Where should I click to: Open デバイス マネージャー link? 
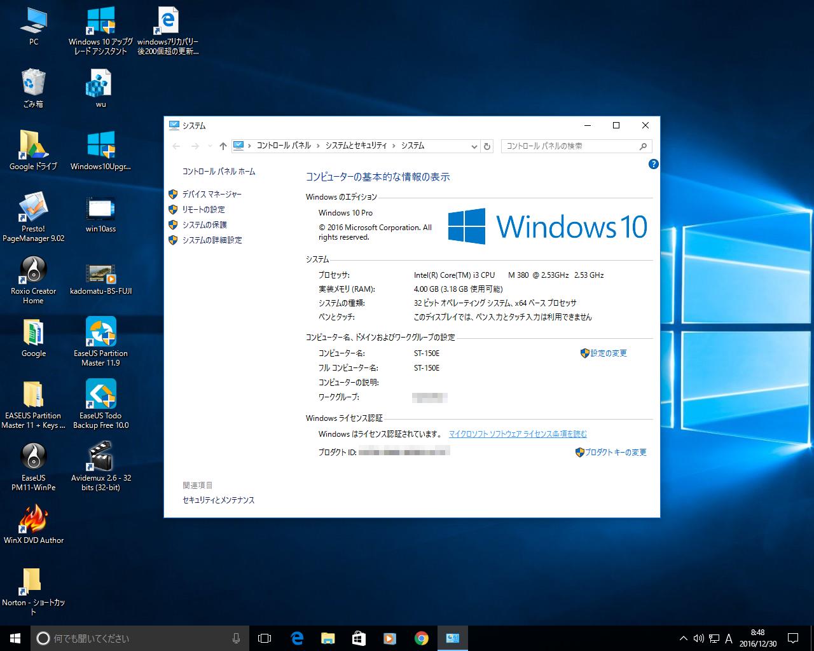(x=212, y=195)
